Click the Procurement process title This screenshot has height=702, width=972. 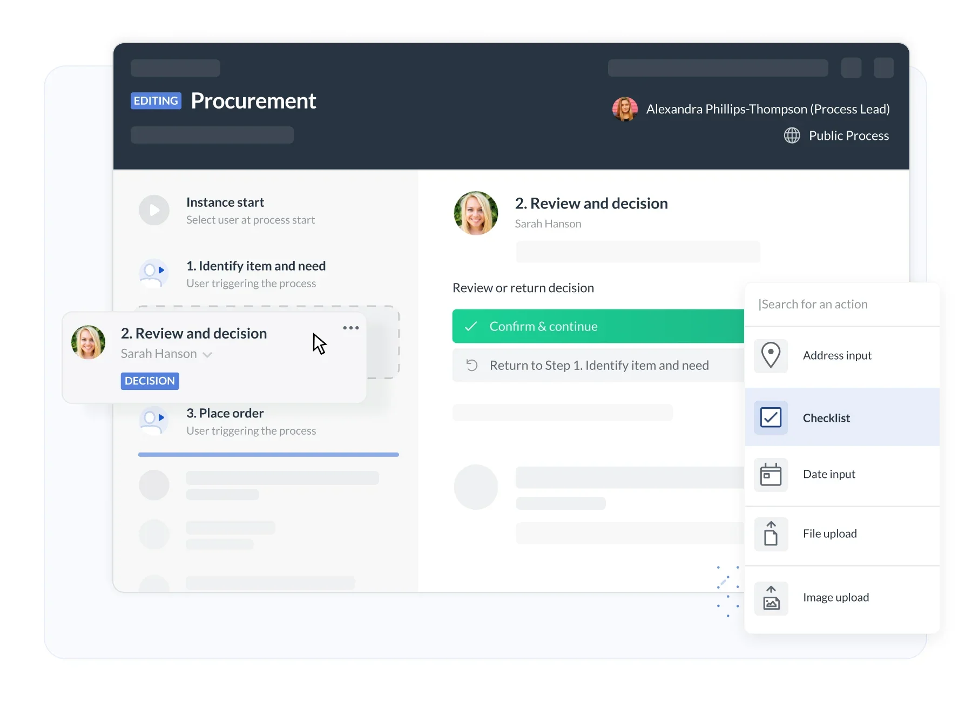253,101
